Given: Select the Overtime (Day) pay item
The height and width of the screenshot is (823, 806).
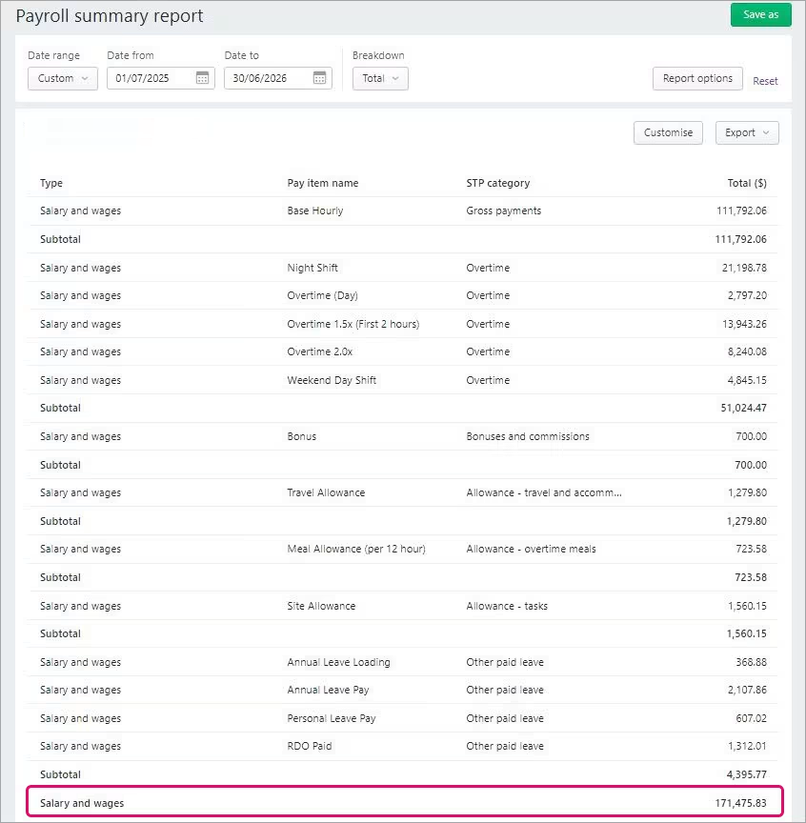Looking at the screenshot, I should click(x=322, y=295).
